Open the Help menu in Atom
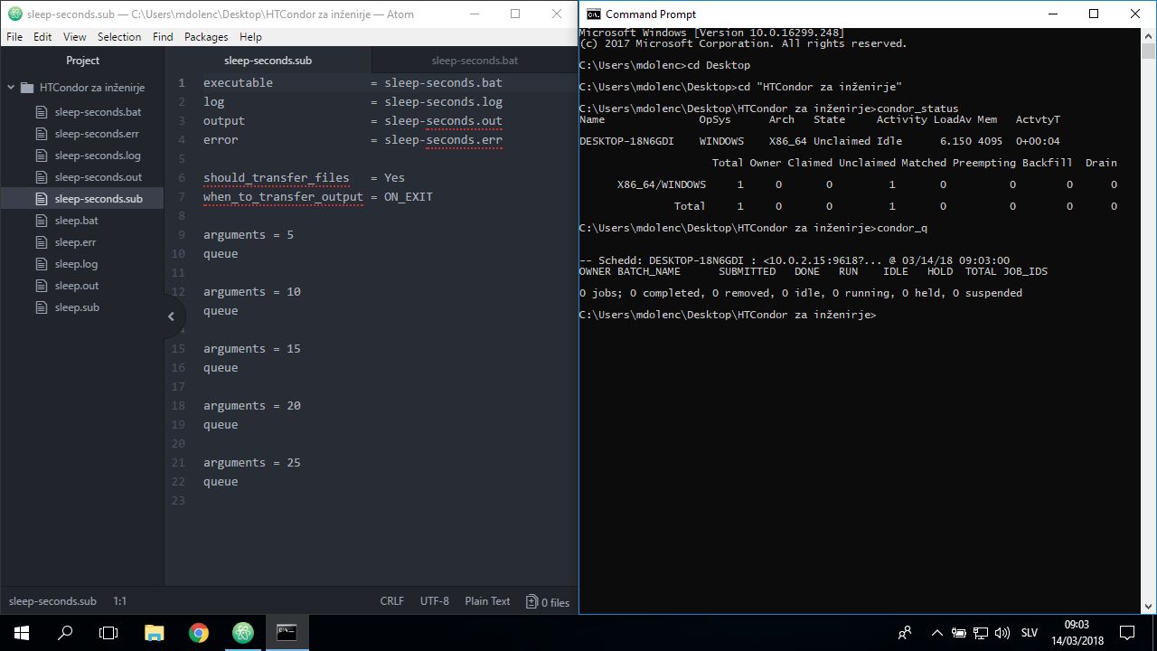The height and width of the screenshot is (651, 1157). pyautogui.click(x=250, y=37)
